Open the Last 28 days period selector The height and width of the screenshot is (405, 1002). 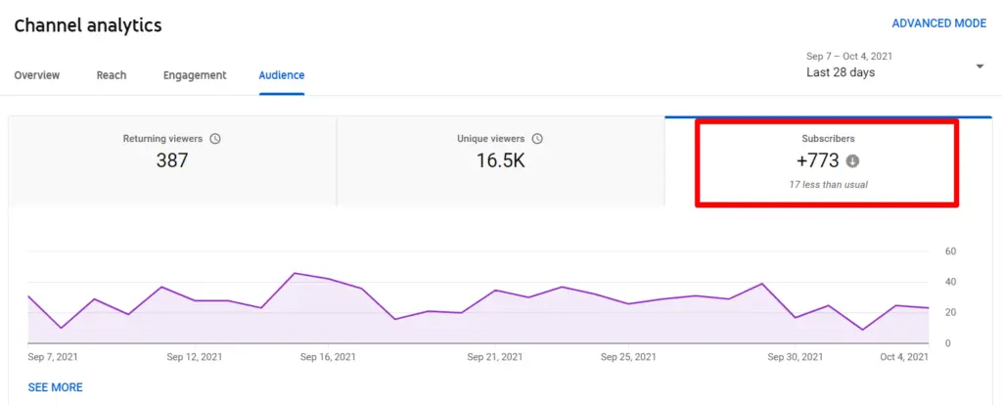[840, 72]
